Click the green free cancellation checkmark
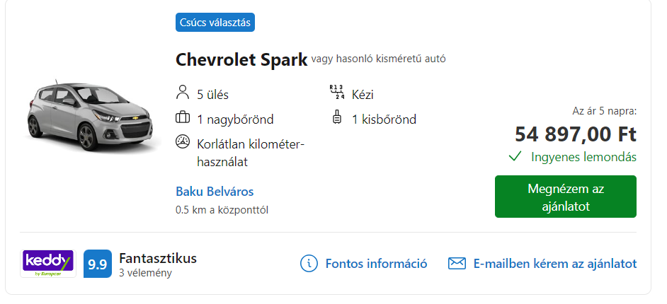Viewport: 667px width, 304px height. (515, 157)
